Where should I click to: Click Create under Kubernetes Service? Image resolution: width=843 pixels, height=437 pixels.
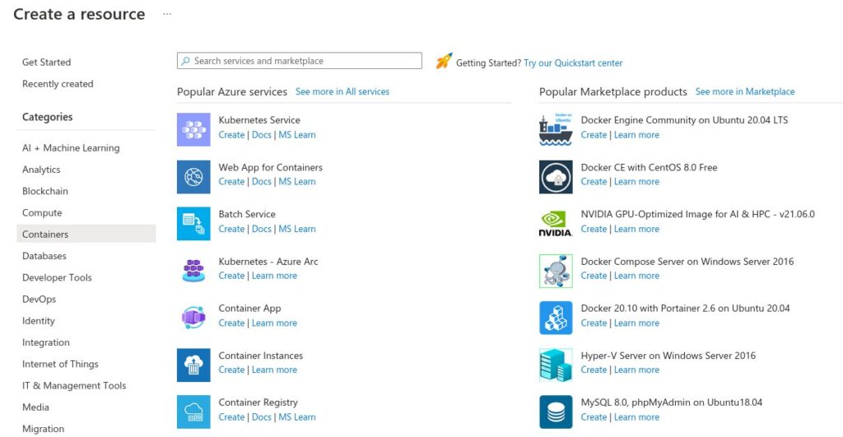(231, 135)
